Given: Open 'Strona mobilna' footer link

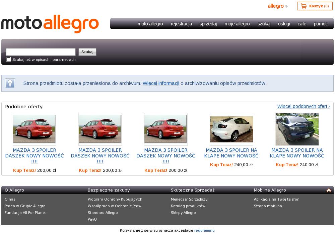Looking at the screenshot, I should click(268, 206).
